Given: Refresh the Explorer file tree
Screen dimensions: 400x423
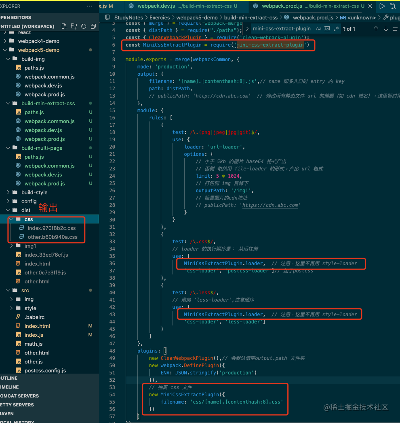Looking at the screenshot, I should pyautogui.click(x=84, y=26).
